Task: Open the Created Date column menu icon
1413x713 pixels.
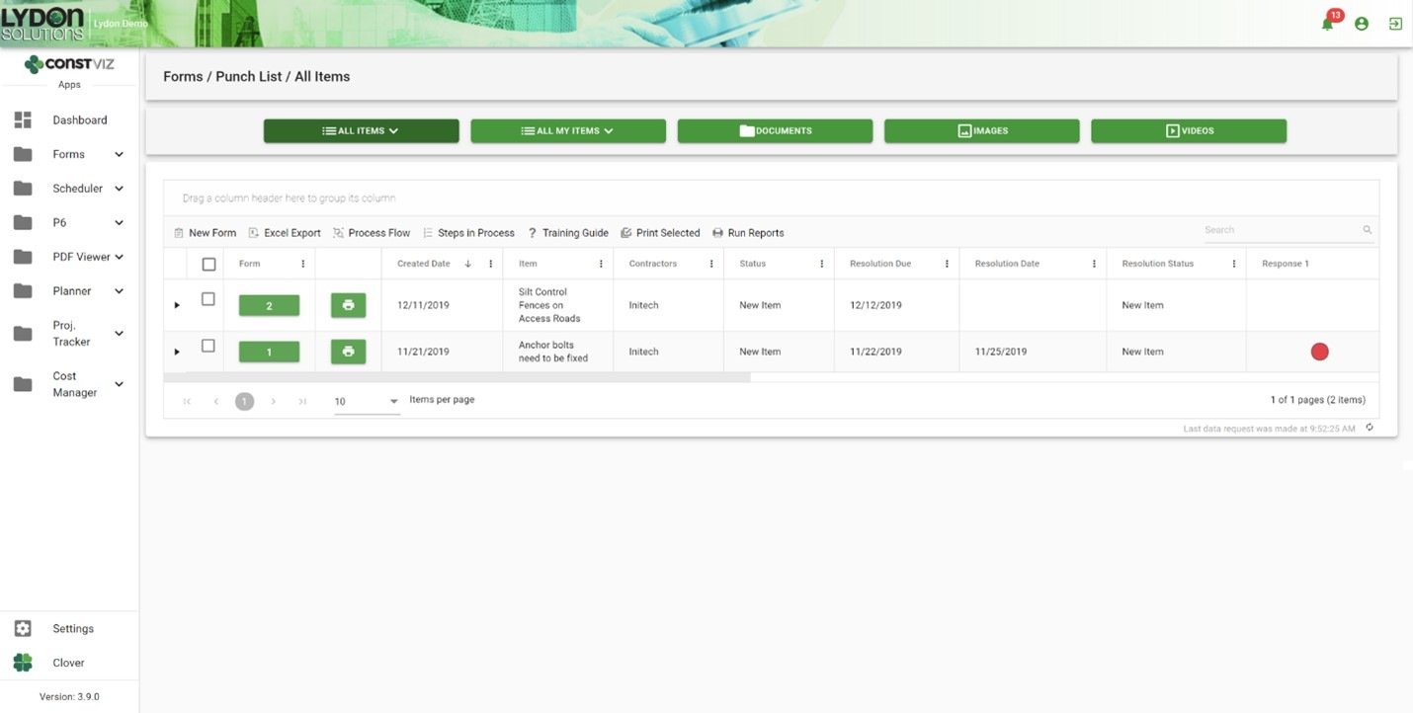Action: tap(490, 264)
